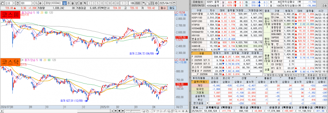This screenshot has height=113, width=328.
Task: Choose the 45 interval button
Action: [114, 3]
